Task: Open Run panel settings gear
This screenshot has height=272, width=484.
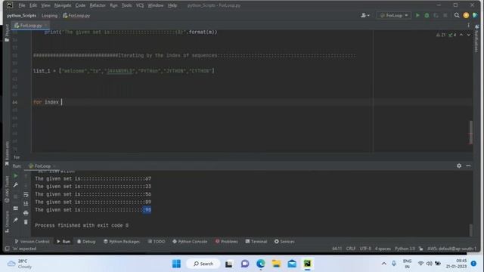Action: [x=459, y=165]
